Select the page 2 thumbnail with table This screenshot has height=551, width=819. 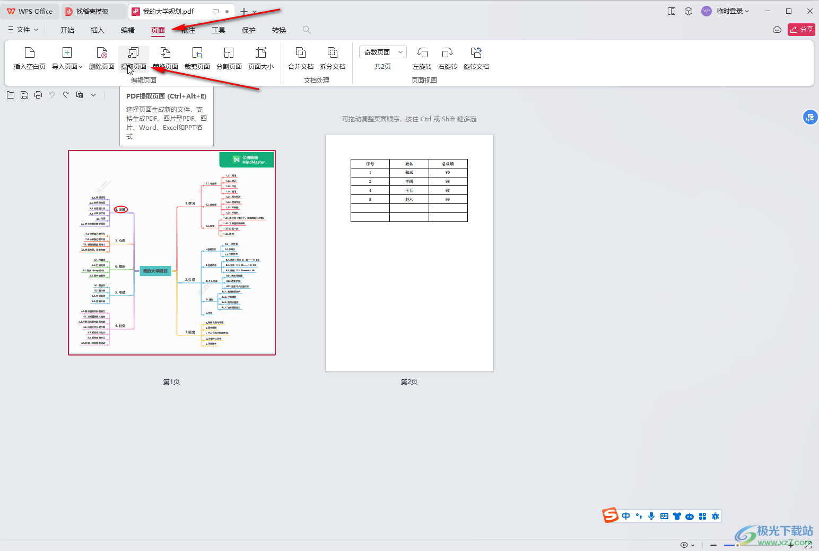(x=409, y=253)
